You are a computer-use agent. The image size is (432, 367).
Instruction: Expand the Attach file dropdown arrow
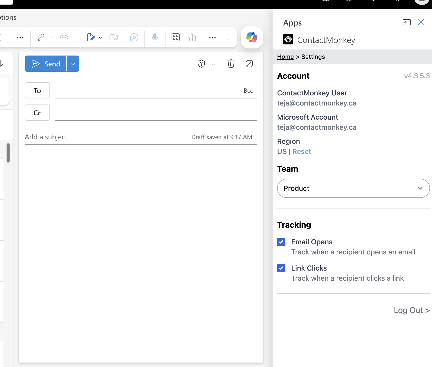pyautogui.click(x=51, y=38)
